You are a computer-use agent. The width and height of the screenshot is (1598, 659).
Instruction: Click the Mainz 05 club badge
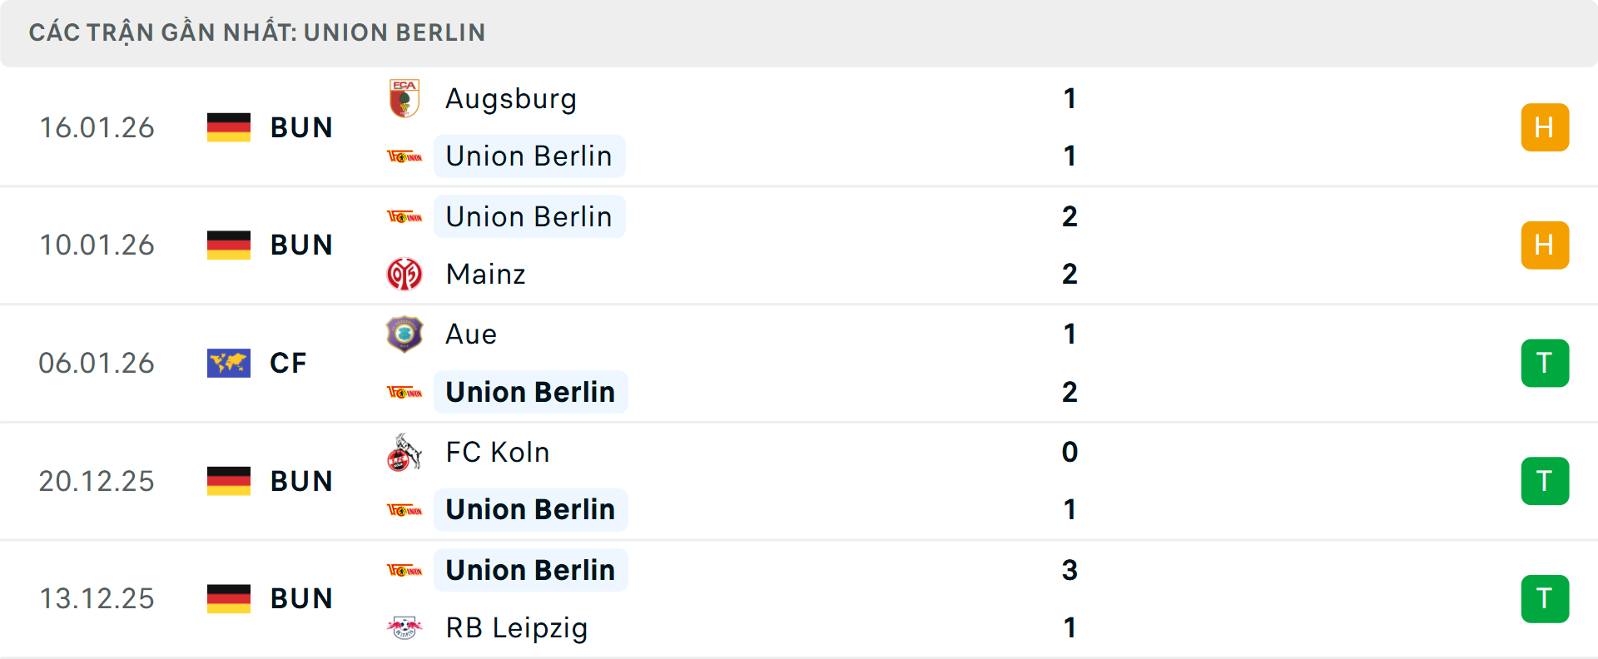point(404,274)
